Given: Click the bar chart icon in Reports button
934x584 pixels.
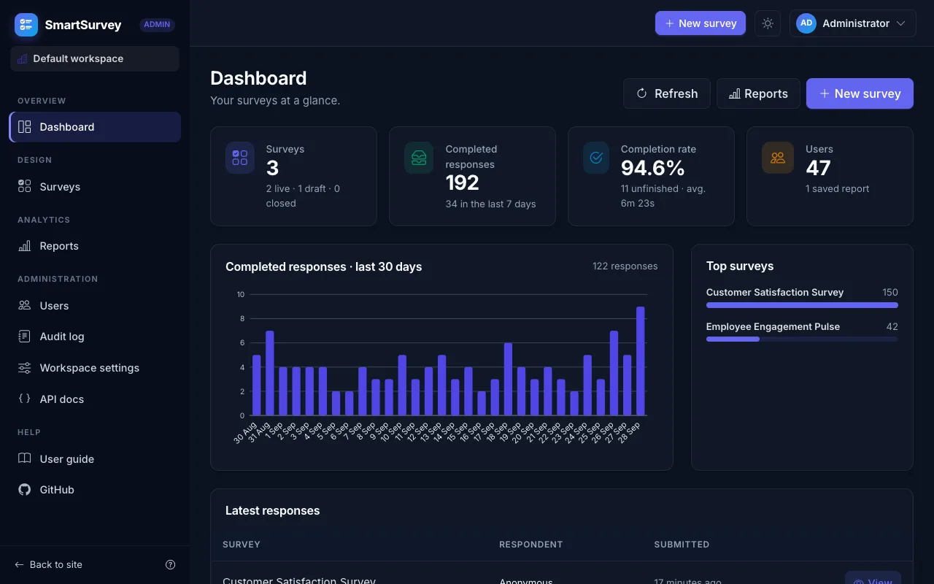Looking at the screenshot, I should 735,93.
